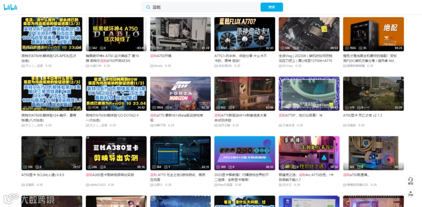This screenshot has width=422, height=207.
Task: Open the 客服 headset support icon
Action: click(410, 181)
